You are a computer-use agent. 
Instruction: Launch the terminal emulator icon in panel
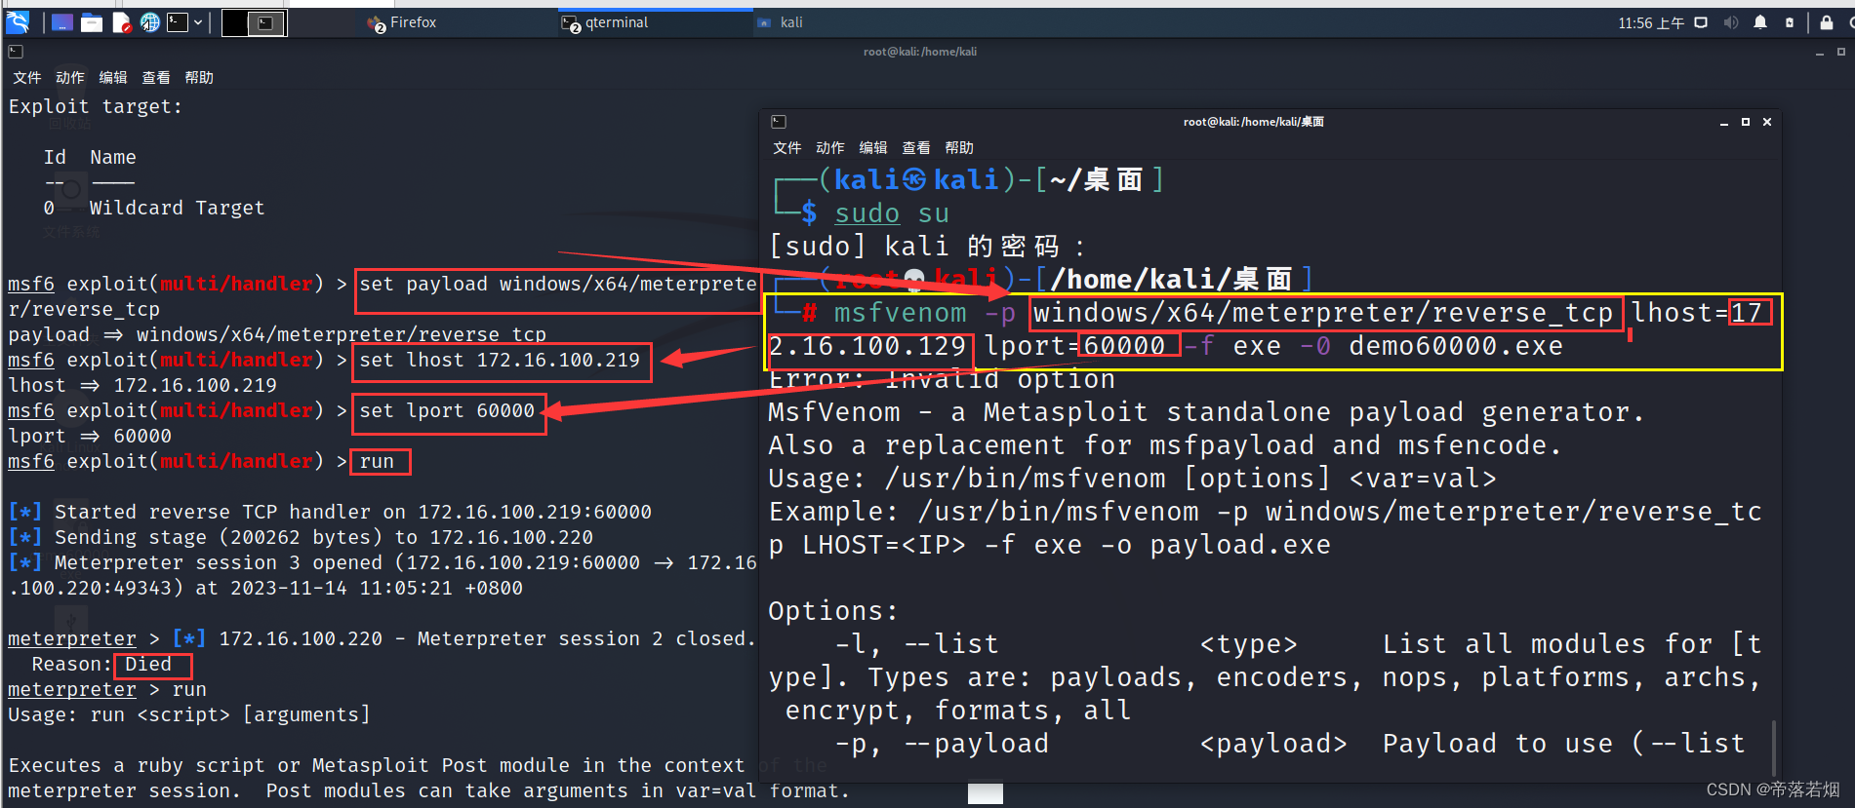178,22
